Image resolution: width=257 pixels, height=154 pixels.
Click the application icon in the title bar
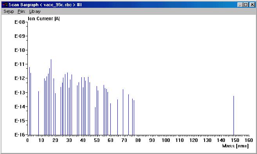5,5
